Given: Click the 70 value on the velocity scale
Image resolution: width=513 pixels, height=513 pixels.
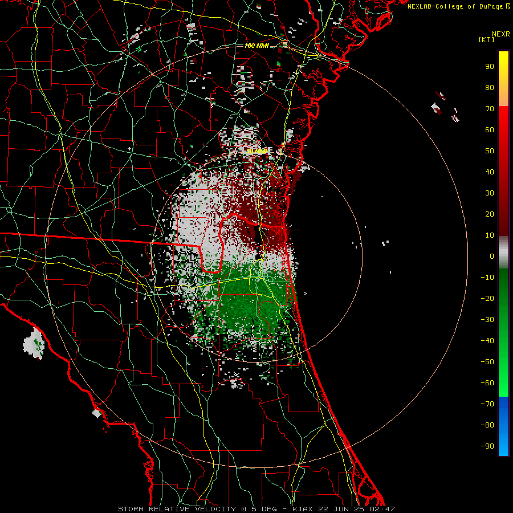Looking at the screenshot, I should click(x=490, y=109).
